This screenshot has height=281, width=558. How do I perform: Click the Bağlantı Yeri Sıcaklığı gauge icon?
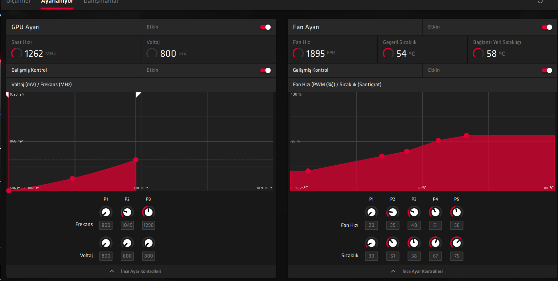tap(478, 53)
